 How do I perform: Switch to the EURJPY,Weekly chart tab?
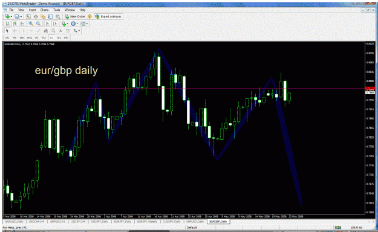(x=147, y=221)
